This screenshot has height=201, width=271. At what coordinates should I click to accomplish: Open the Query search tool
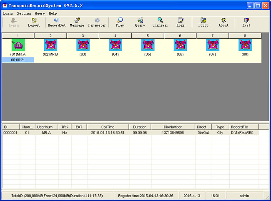(x=140, y=22)
